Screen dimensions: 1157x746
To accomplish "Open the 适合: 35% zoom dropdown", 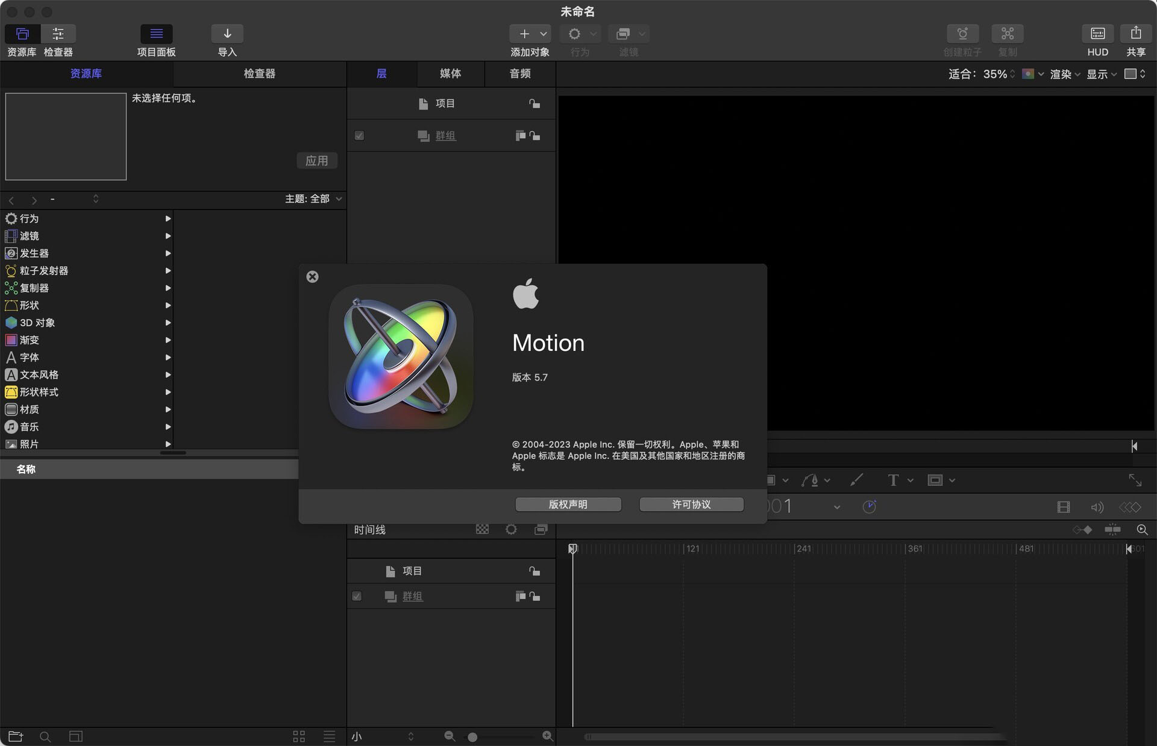I will coord(982,74).
